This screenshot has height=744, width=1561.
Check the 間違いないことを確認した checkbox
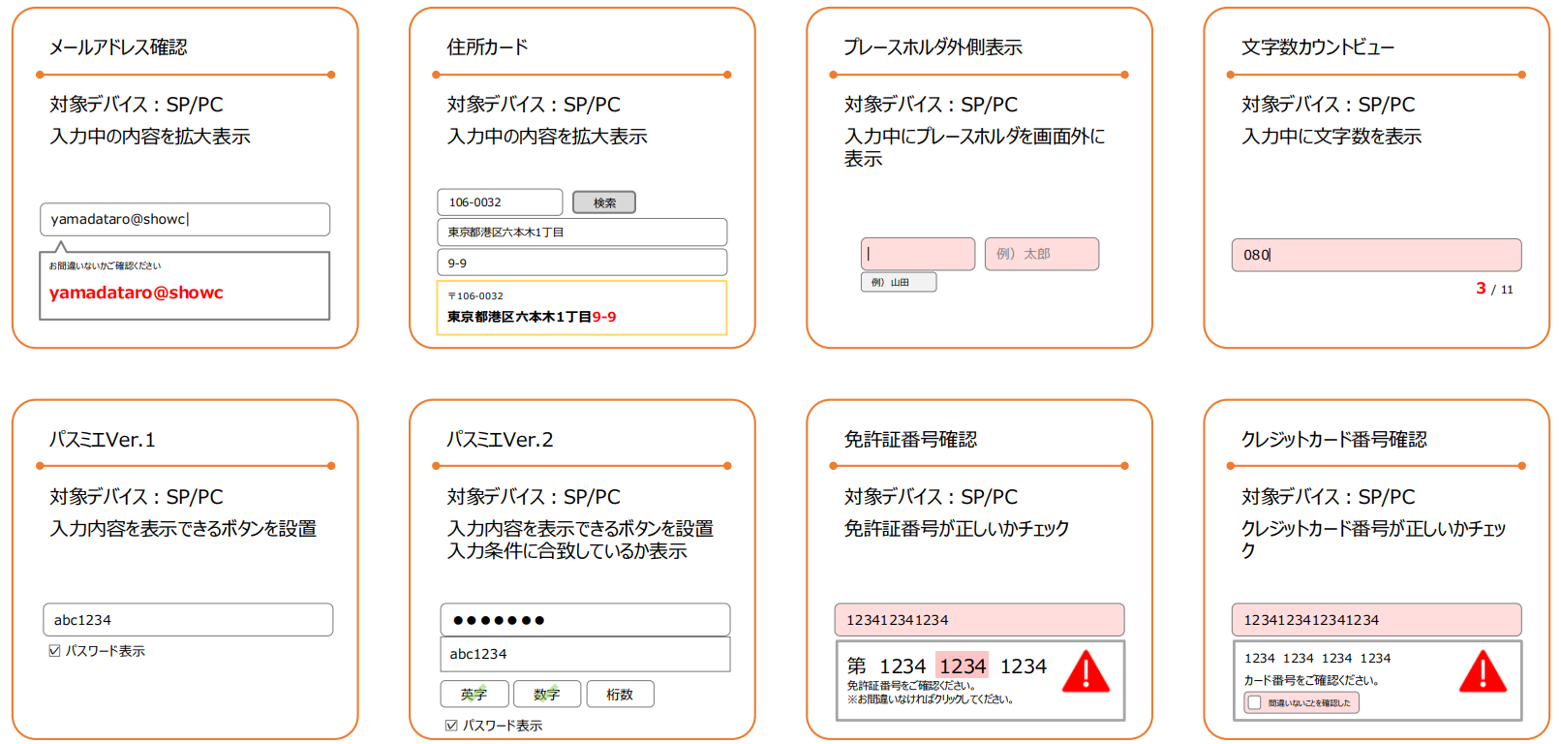pos(1255,703)
